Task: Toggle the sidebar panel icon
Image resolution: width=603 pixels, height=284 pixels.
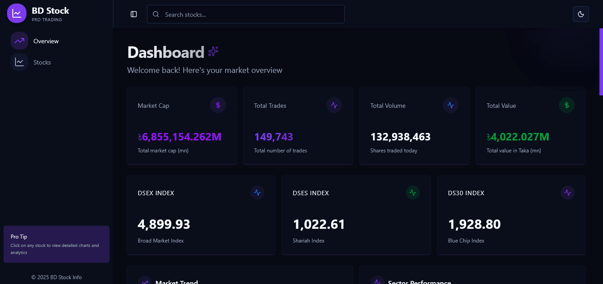Action: [x=134, y=14]
